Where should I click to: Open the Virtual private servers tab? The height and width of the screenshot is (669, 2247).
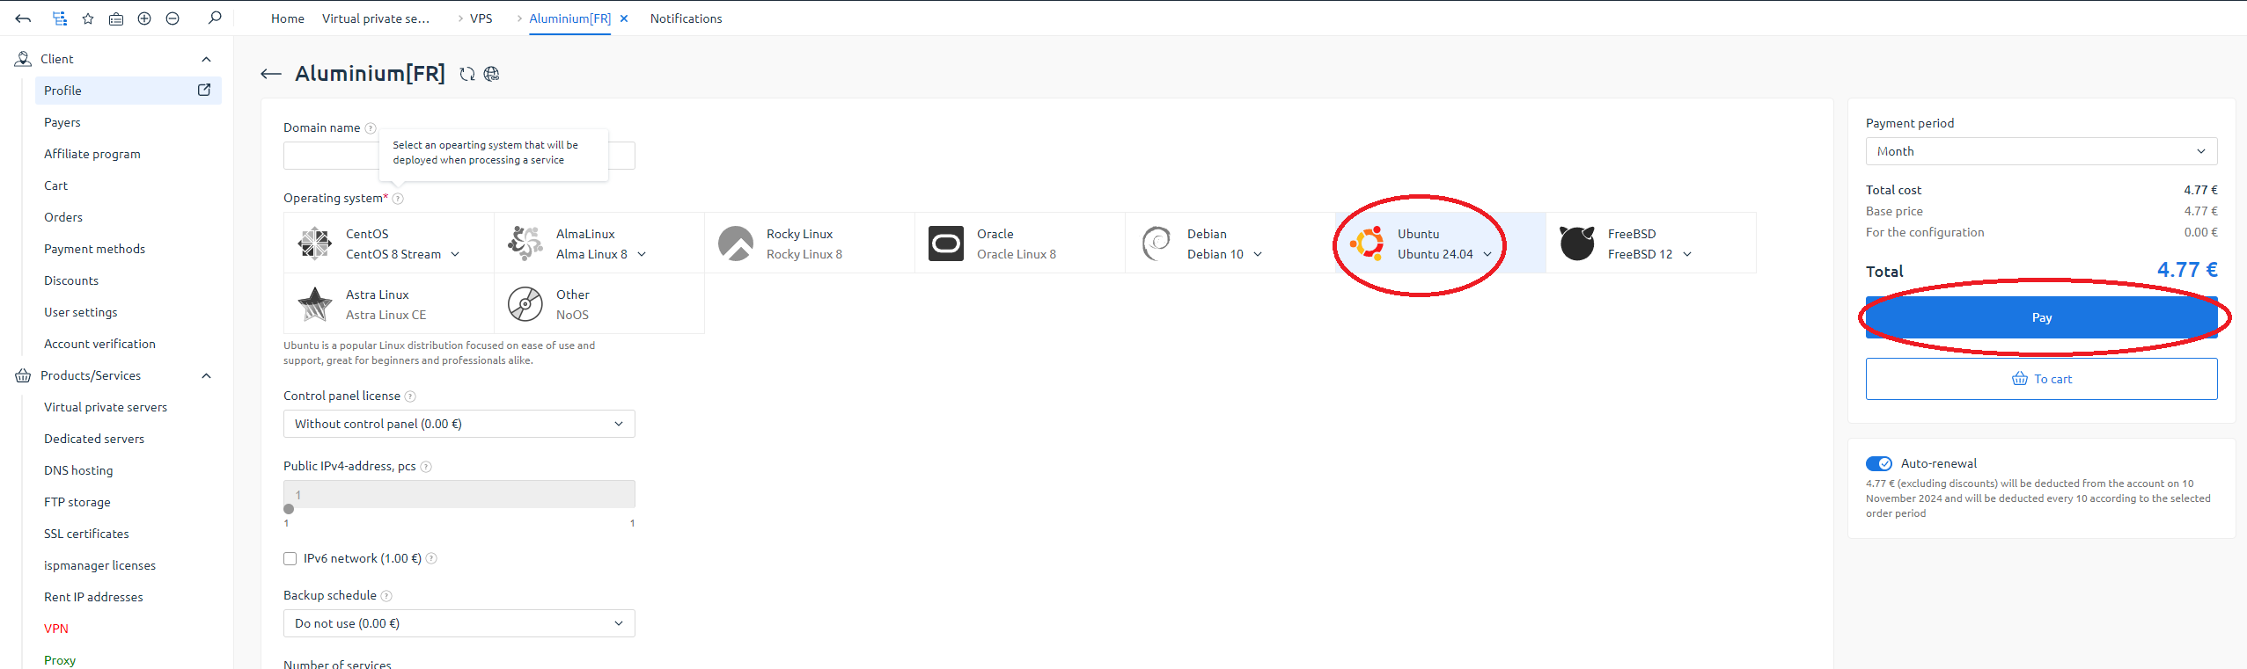click(376, 18)
